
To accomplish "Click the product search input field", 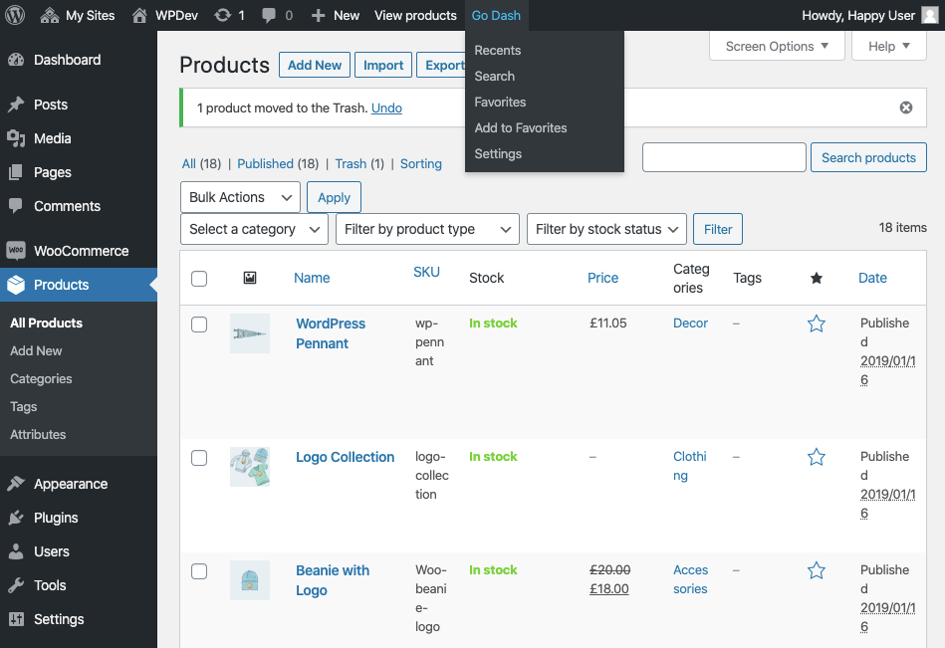I will [x=724, y=158].
